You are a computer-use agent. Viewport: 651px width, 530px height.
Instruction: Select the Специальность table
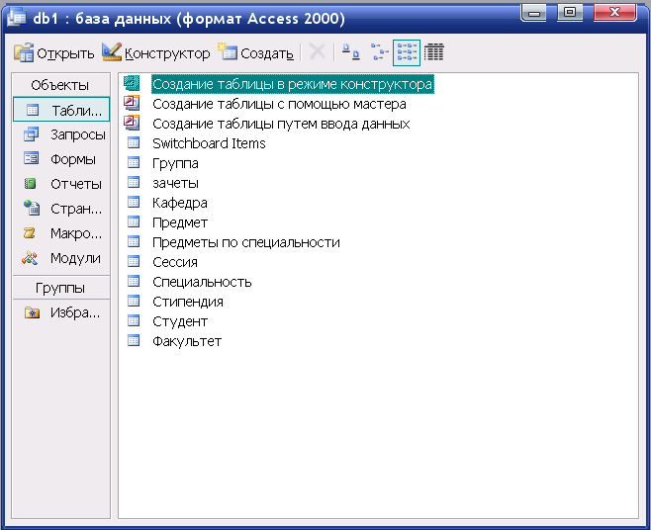(x=202, y=282)
